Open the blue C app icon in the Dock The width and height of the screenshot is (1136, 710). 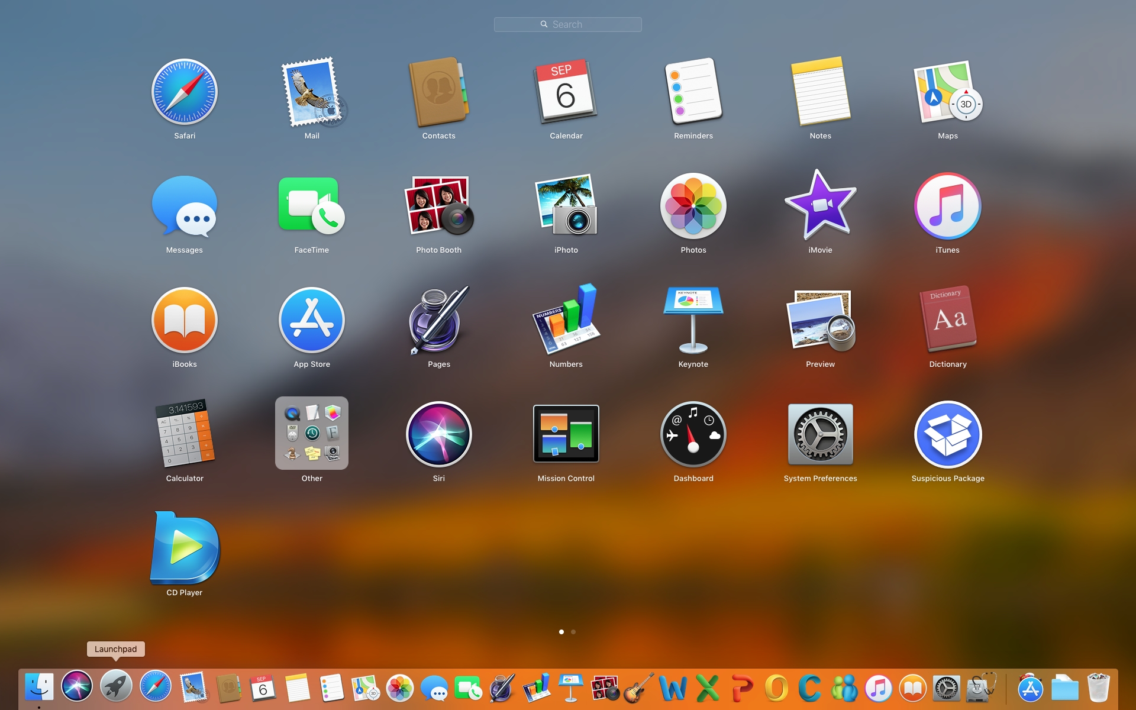[x=810, y=688]
